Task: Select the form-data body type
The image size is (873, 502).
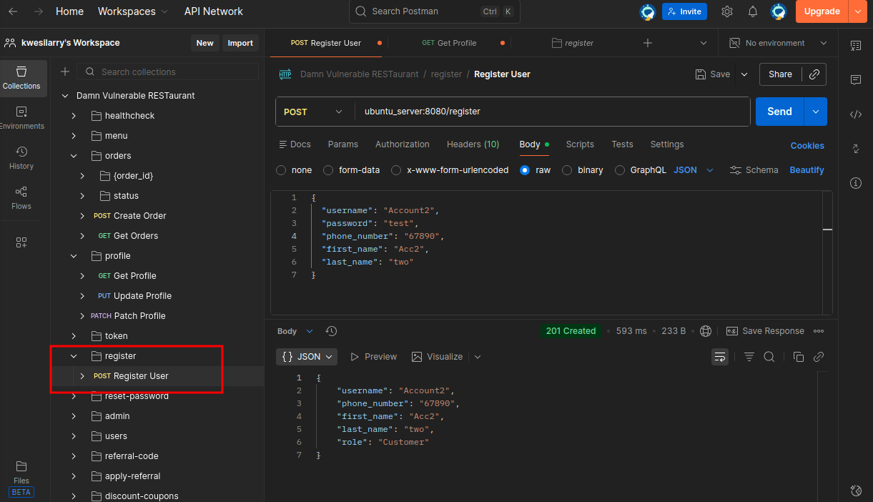Action: [328, 170]
